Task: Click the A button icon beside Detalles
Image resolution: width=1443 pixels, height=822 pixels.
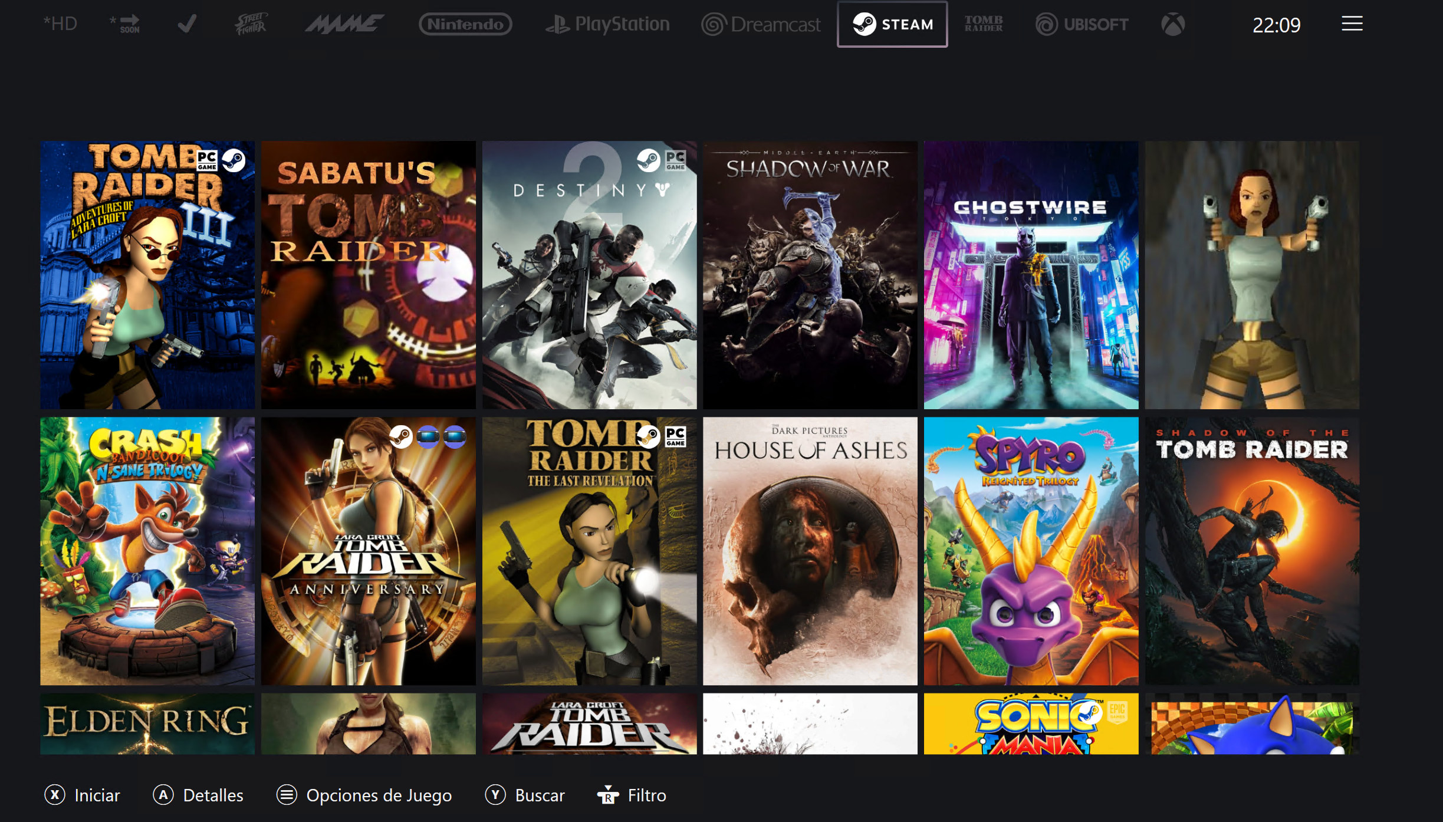Action: point(163,795)
